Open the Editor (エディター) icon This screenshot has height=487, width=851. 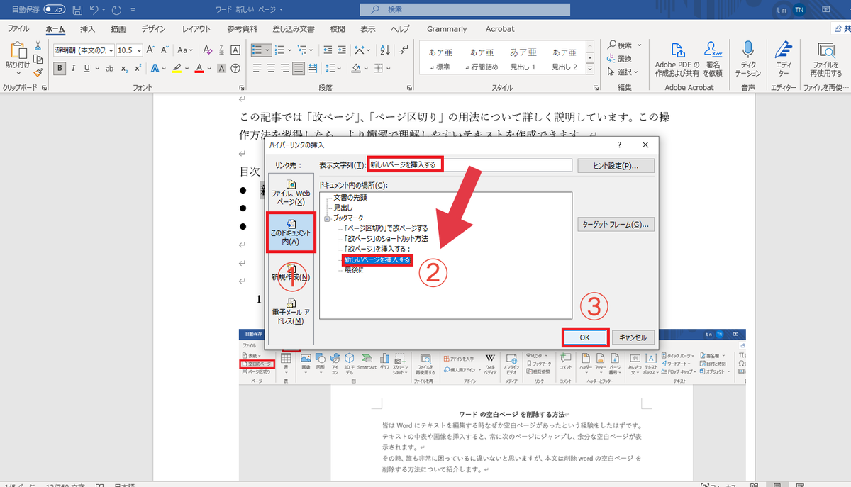coord(783,60)
